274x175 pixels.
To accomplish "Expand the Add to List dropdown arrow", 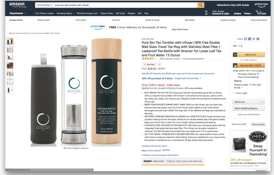I will 263,102.
